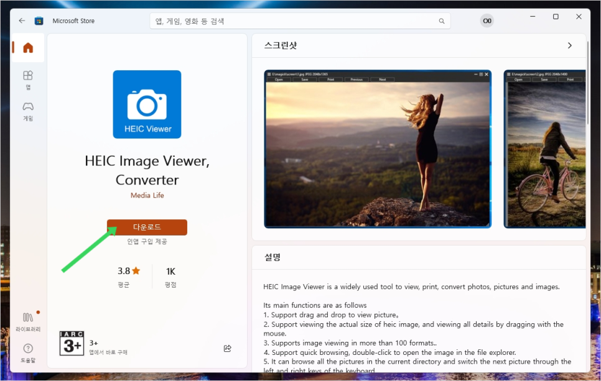This screenshot has width=601, height=381.
Task: Minimize the Microsoft Store window
Action: pos(533,17)
